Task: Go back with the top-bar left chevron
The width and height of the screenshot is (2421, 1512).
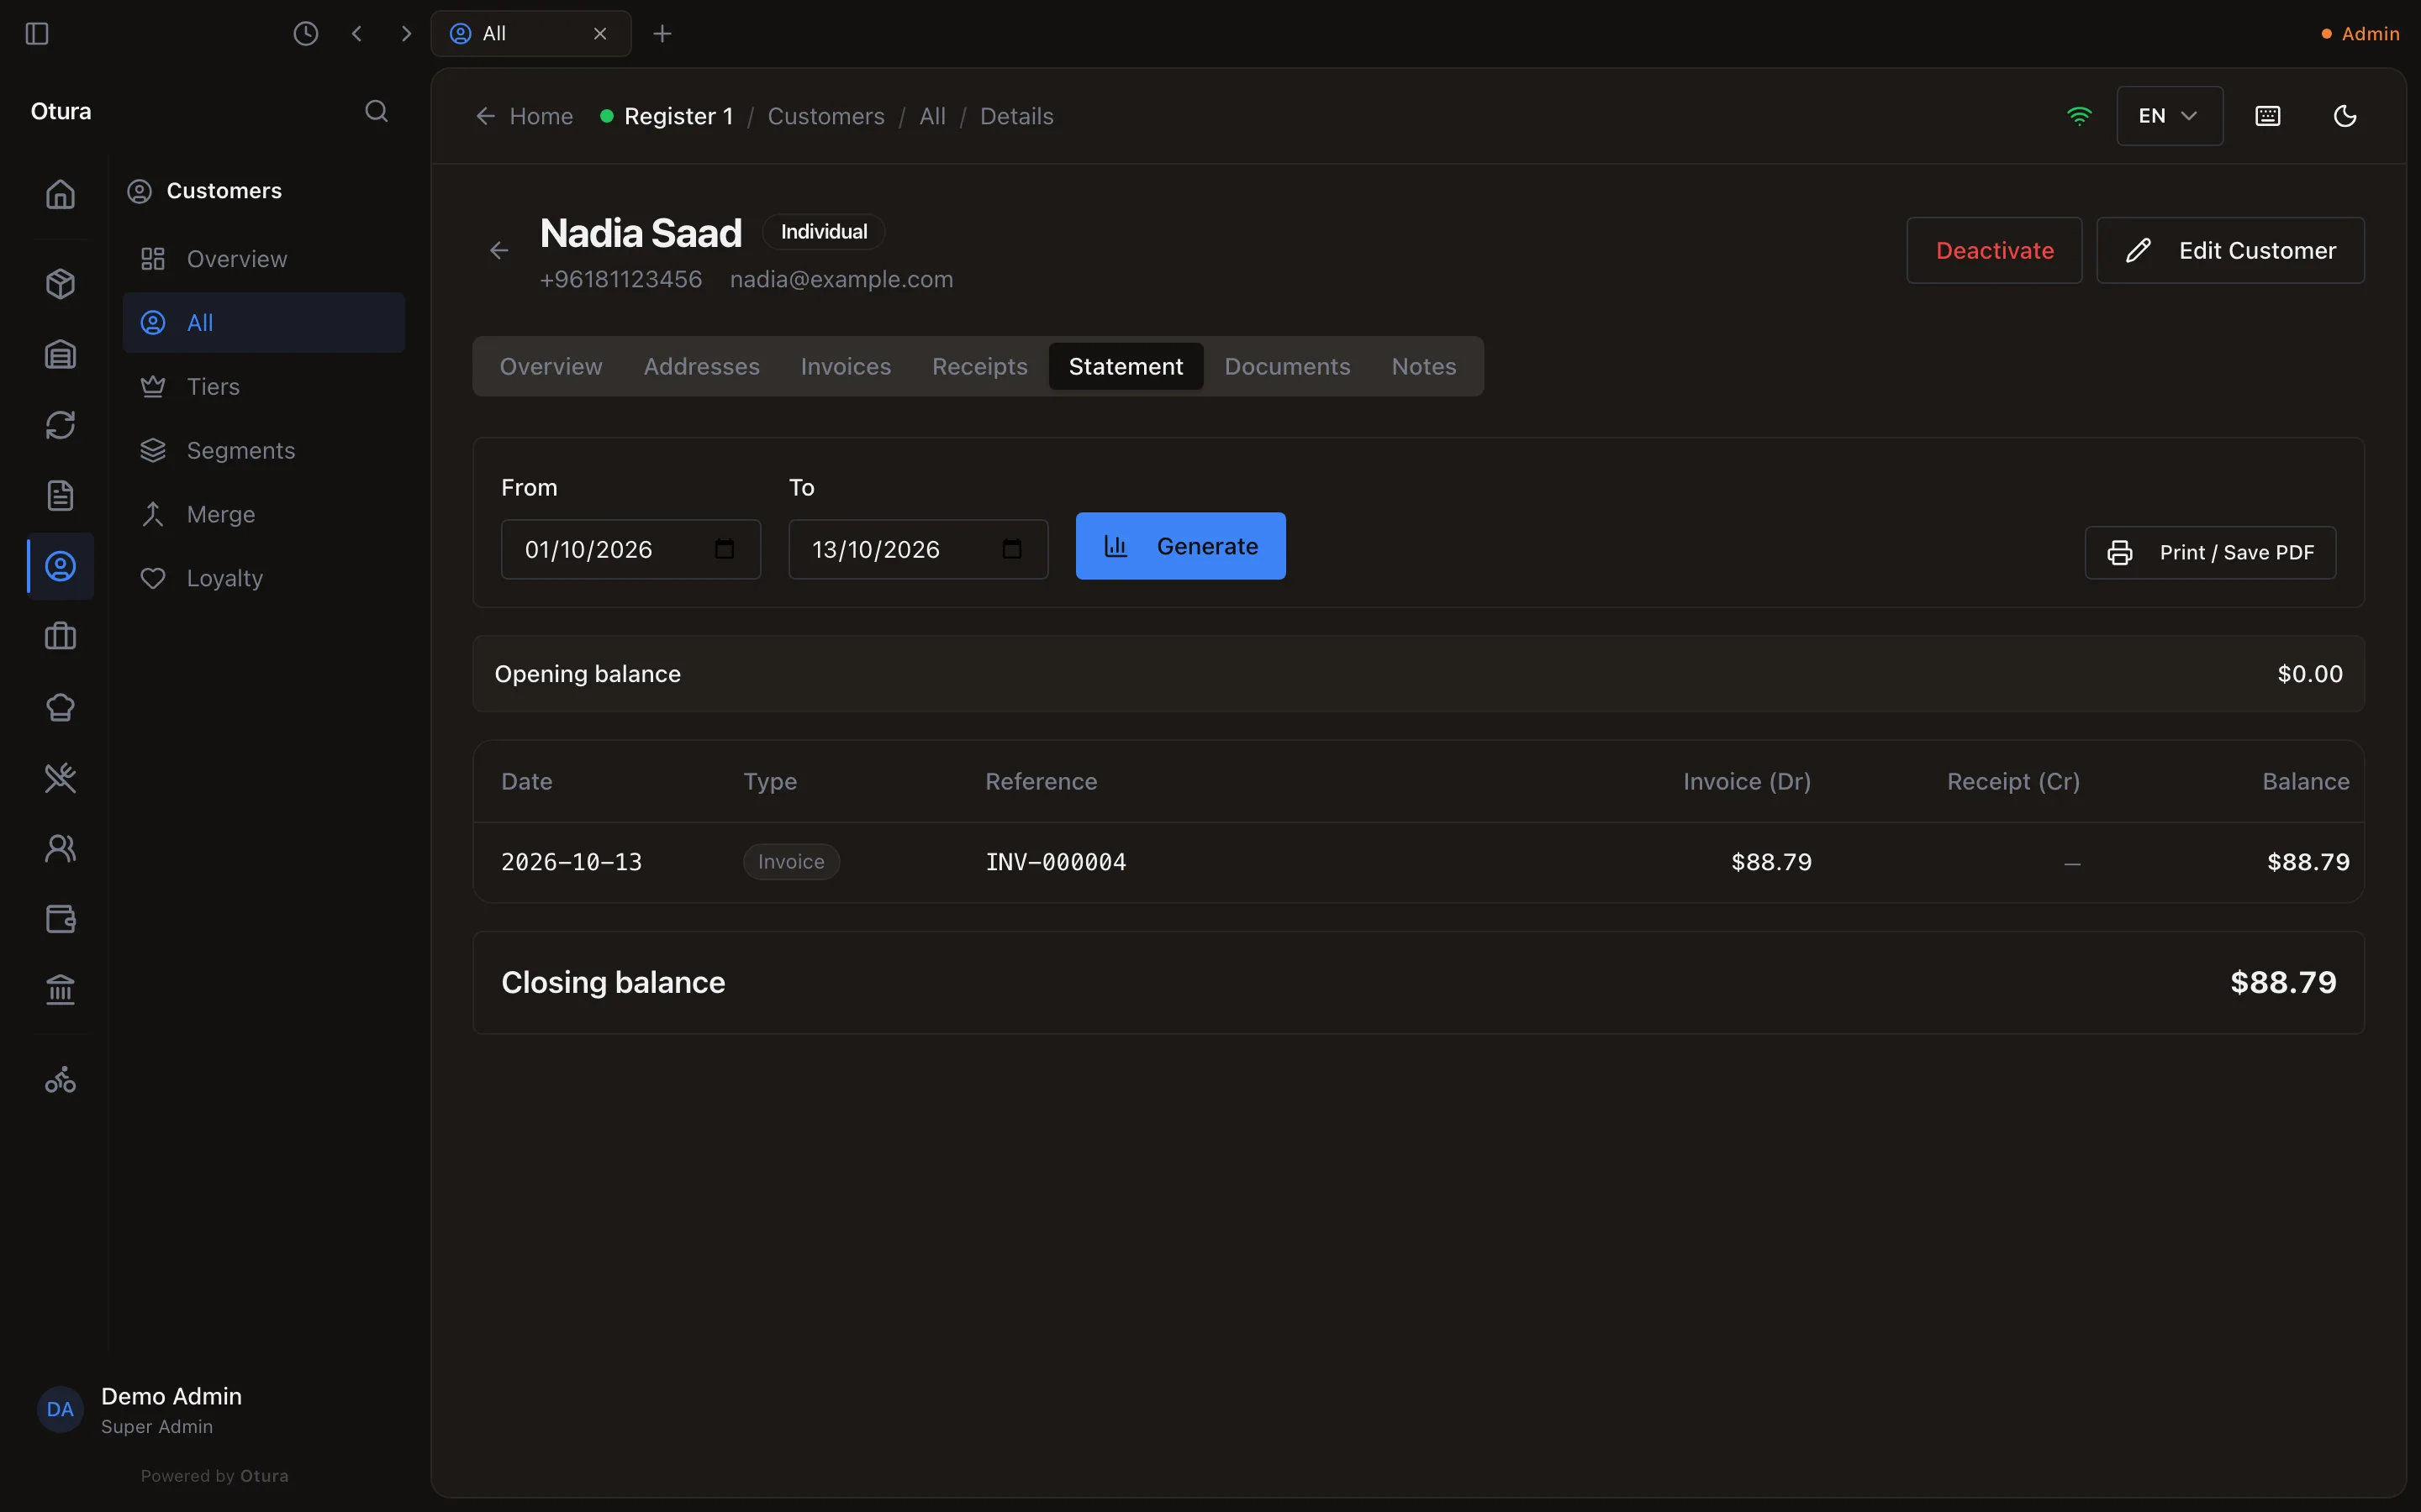Action: click(x=356, y=34)
